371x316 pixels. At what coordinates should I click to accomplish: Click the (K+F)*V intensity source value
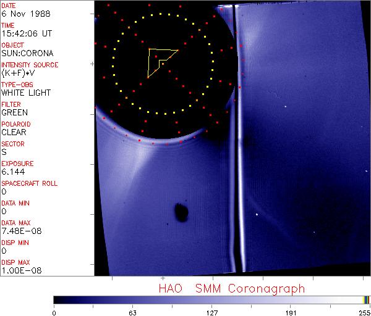point(19,73)
